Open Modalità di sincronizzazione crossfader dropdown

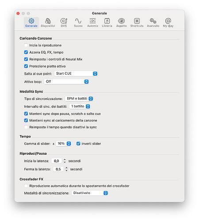(x=90, y=193)
